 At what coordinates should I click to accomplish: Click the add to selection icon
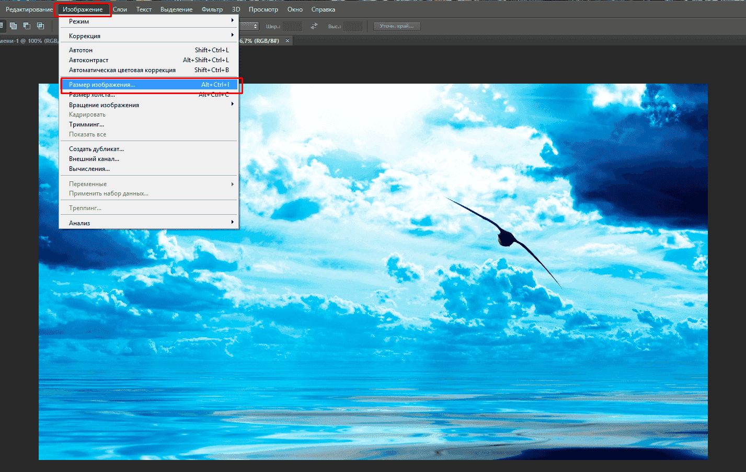[x=14, y=26]
